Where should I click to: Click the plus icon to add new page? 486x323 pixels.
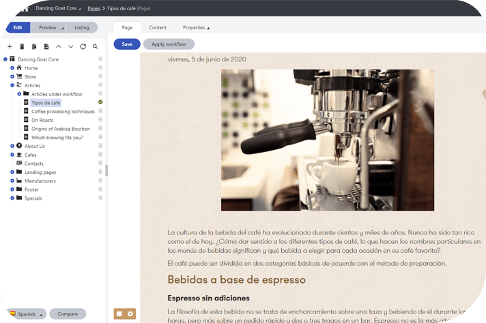[10, 46]
